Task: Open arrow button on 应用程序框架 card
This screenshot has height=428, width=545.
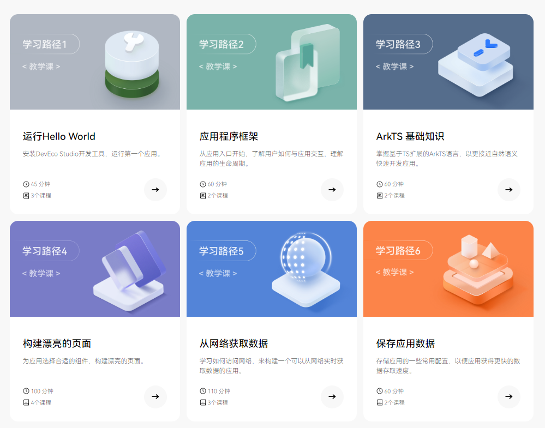Action: [332, 190]
